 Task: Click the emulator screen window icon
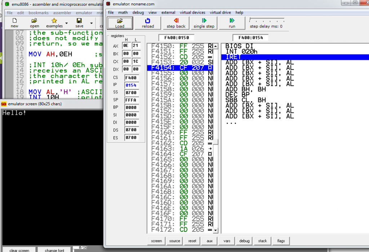click(x=4, y=104)
